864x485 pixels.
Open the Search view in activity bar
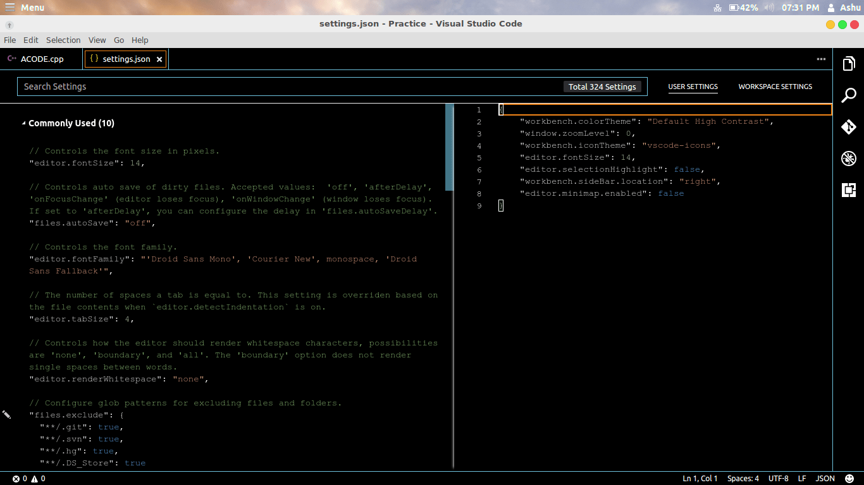tap(849, 95)
